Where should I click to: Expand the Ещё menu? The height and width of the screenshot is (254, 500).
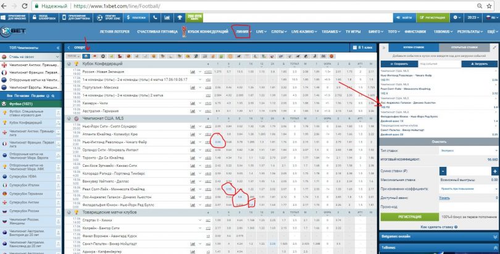(493, 32)
